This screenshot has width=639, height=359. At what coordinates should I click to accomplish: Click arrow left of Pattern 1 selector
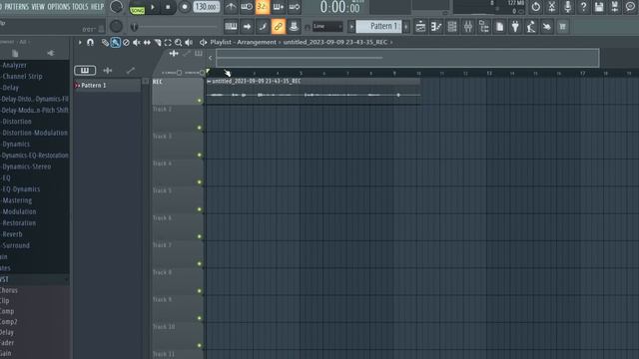(351, 27)
